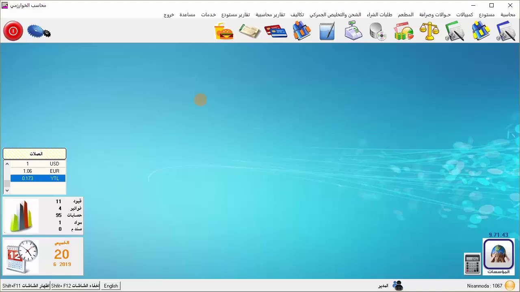Screen dimensions: 520x292
Task: Open the calculator icon
Action: tap(472, 264)
